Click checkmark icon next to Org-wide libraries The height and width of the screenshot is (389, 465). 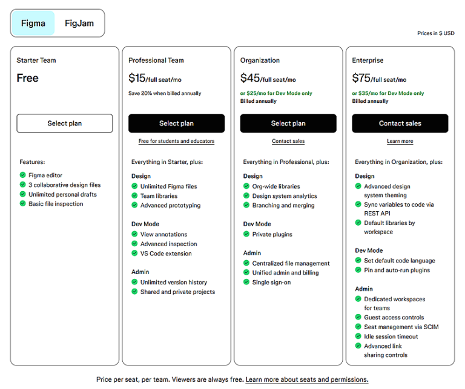pyautogui.click(x=247, y=186)
